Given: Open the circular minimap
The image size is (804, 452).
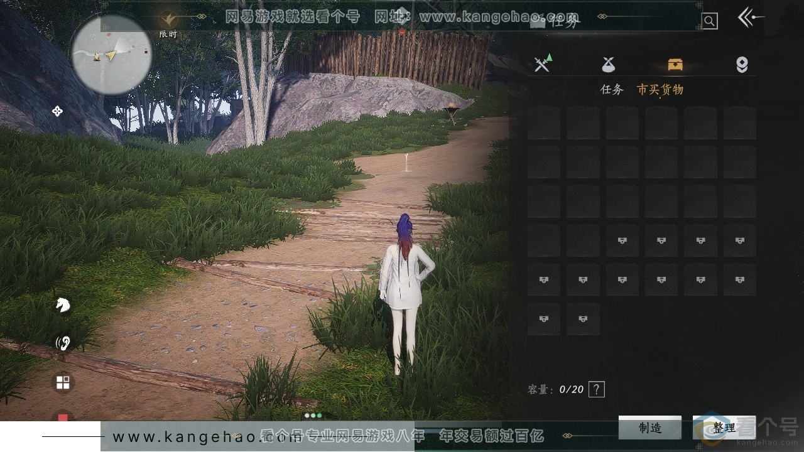Looking at the screenshot, I should [112, 55].
